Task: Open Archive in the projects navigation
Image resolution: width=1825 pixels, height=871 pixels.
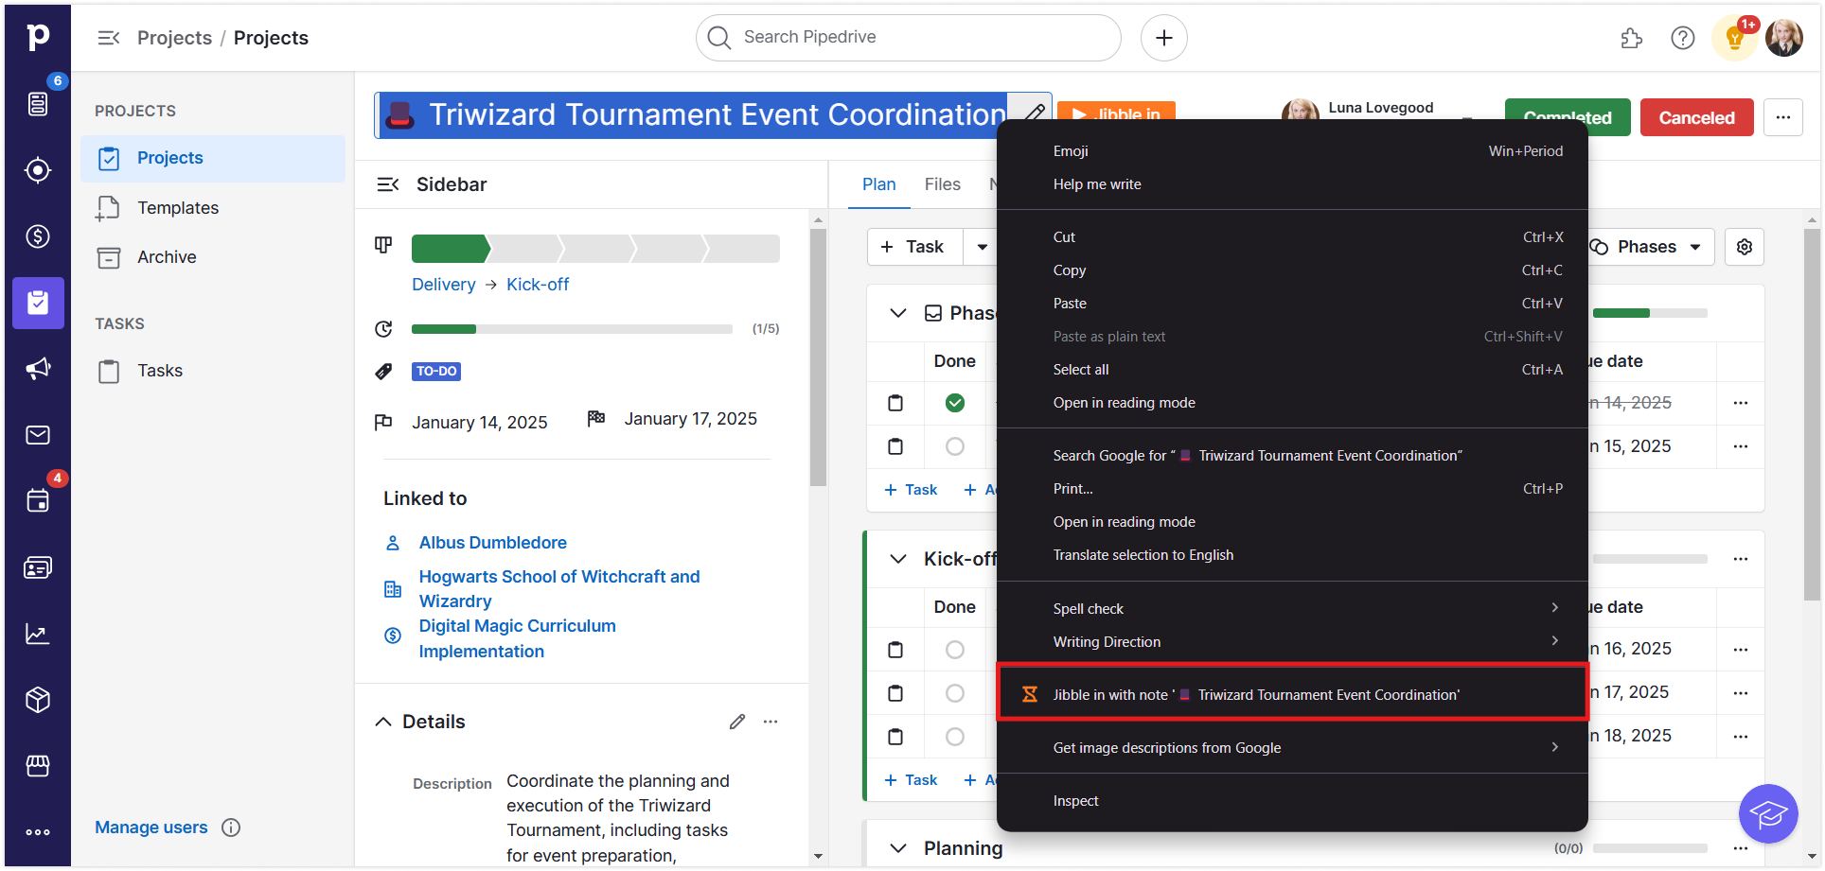Action: 213,257
